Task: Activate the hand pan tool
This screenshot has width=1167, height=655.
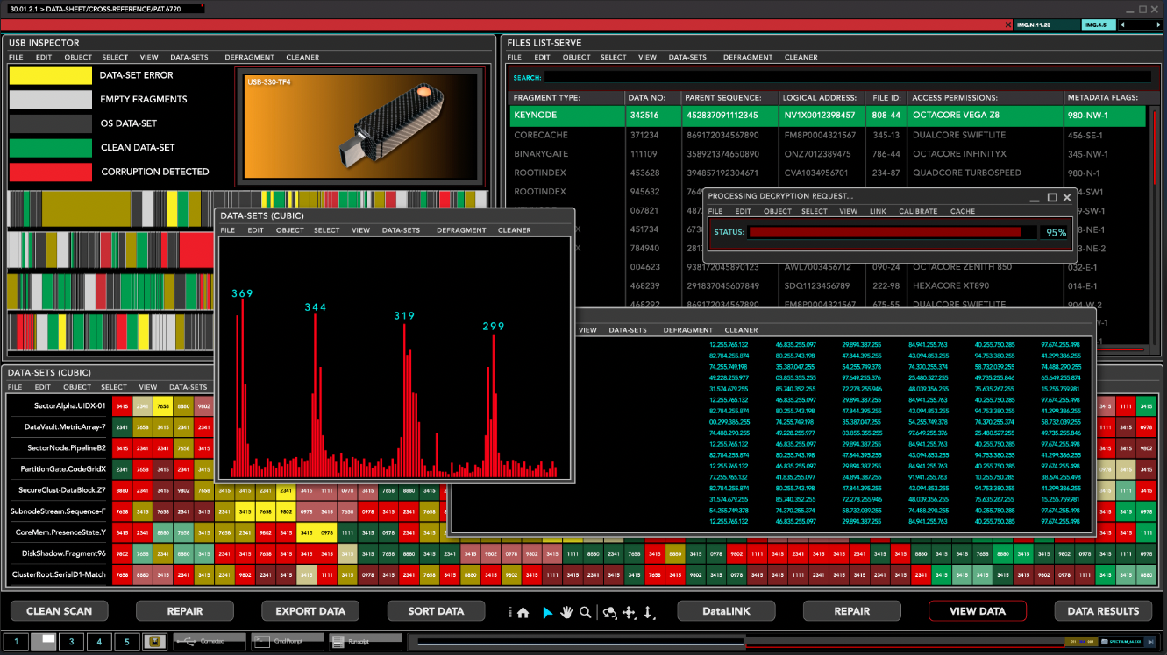Action: pos(566,612)
